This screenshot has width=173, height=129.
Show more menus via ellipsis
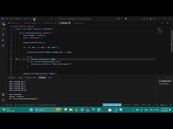tap(39, 19)
